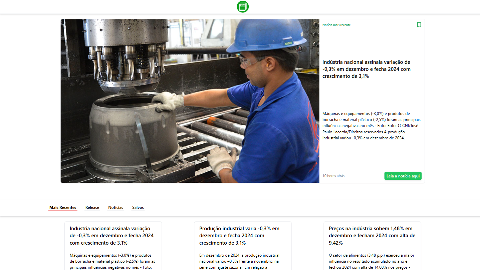Click the featured article summary about Máquinas e equipamentos

click(x=371, y=126)
